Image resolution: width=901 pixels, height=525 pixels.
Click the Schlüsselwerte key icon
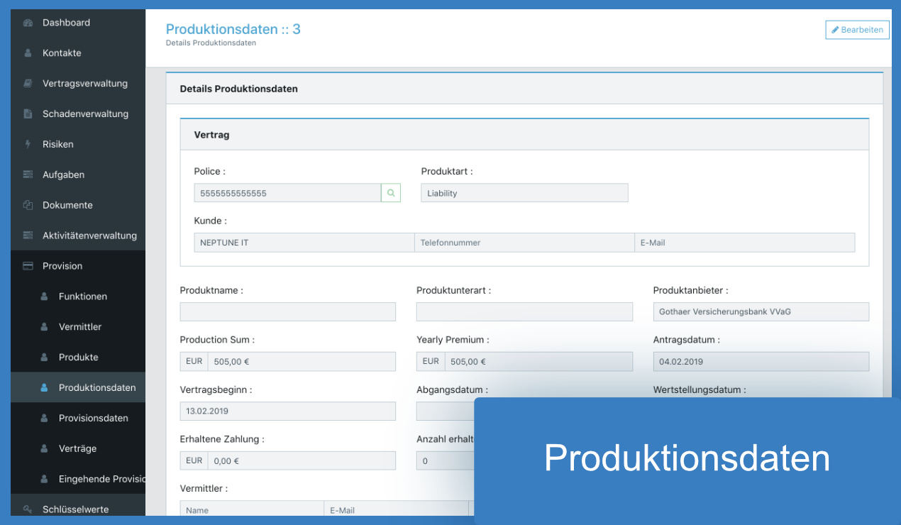tap(28, 509)
